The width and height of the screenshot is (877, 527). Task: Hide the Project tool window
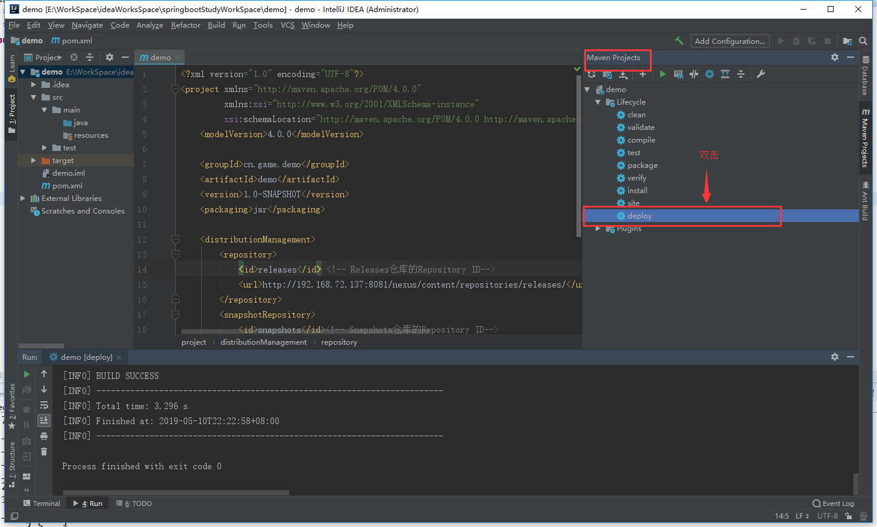125,57
